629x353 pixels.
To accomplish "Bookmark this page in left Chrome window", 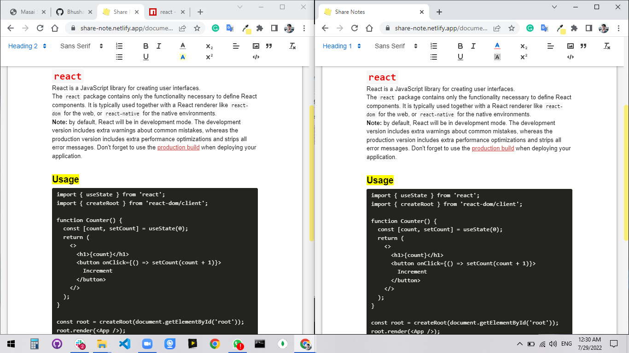I will coord(197,28).
